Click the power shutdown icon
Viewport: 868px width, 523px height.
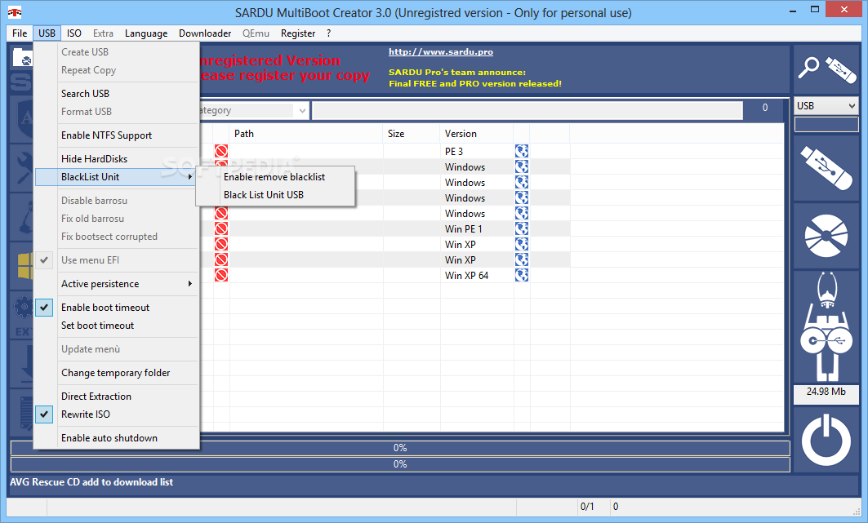click(826, 441)
